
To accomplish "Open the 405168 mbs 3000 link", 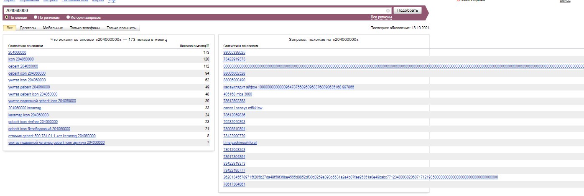I will [238, 94].
